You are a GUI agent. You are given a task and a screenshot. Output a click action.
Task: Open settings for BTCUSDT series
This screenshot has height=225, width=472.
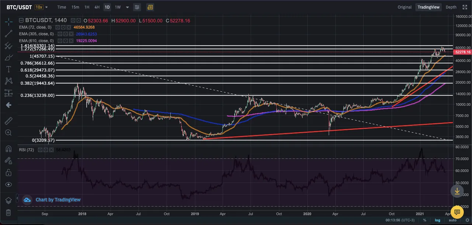(x=79, y=20)
